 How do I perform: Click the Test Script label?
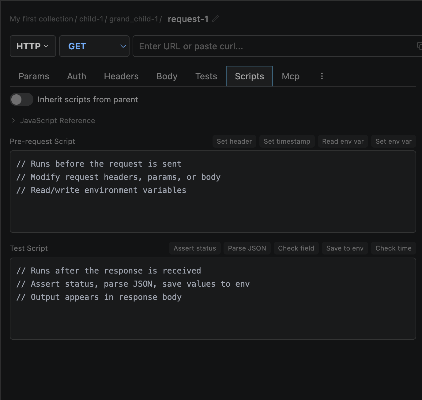(29, 248)
